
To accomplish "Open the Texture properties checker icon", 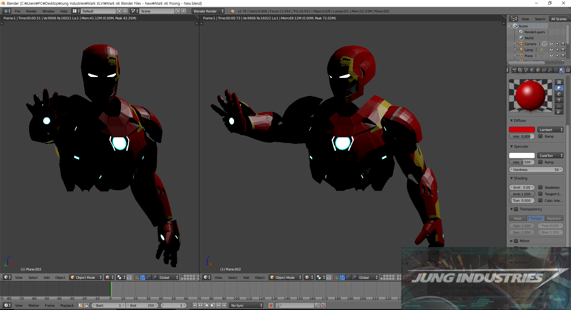I will [568, 70].
